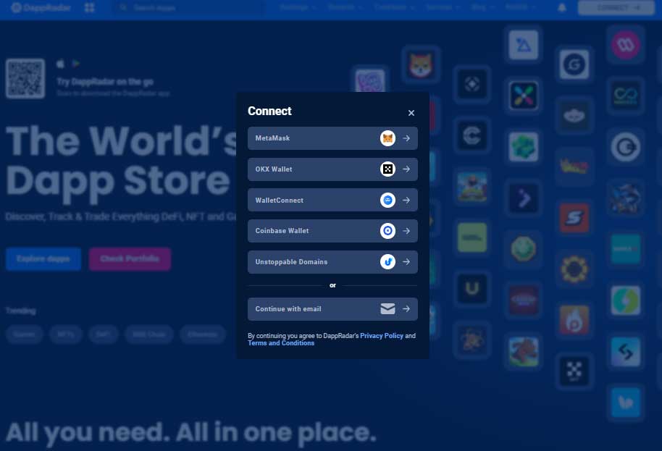The image size is (662, 451).
Task: Open the apps grid icon in header
Action: (x=90, y=7)
